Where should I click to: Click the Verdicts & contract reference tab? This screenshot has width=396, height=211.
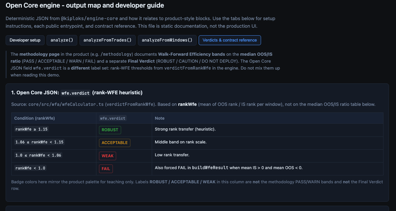pyautogui.click(x=230, y=40)
